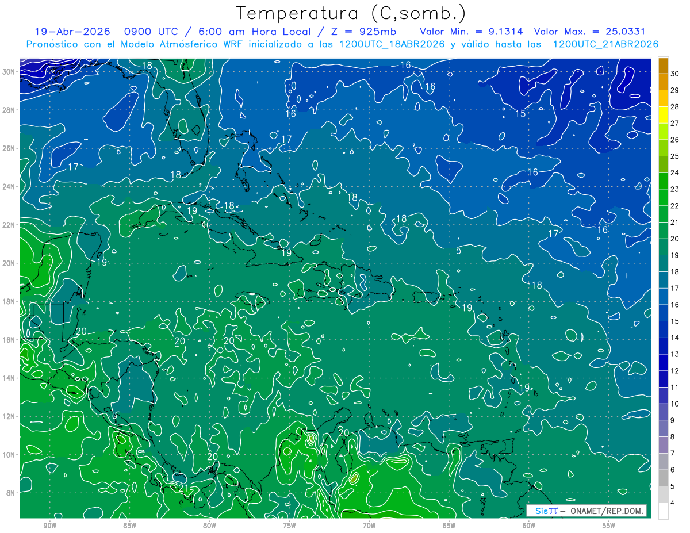This screenshot has height=533, width=690.
Task: Click the Temperatura (C,somb.) title
Action: [x=351, y=13]
